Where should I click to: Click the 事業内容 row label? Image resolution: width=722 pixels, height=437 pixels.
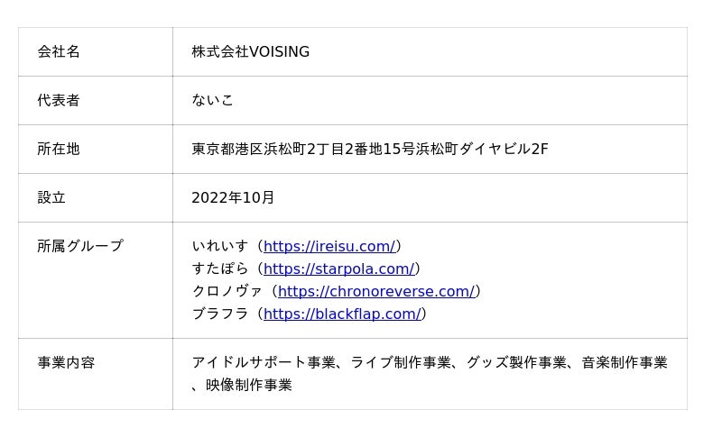tap(66, 362)
